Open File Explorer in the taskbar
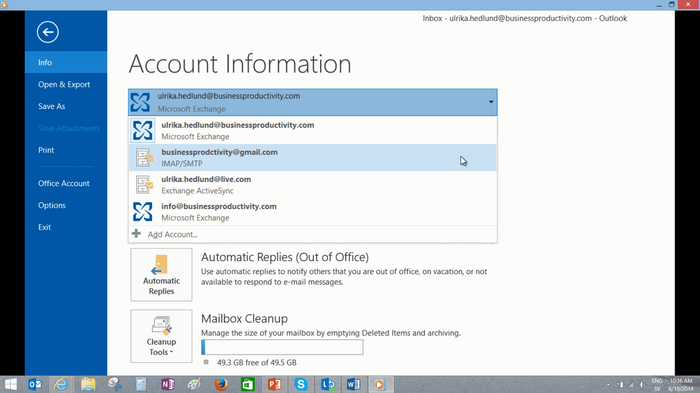The width and height of the screenshot is (700, 393). (88, 384)
